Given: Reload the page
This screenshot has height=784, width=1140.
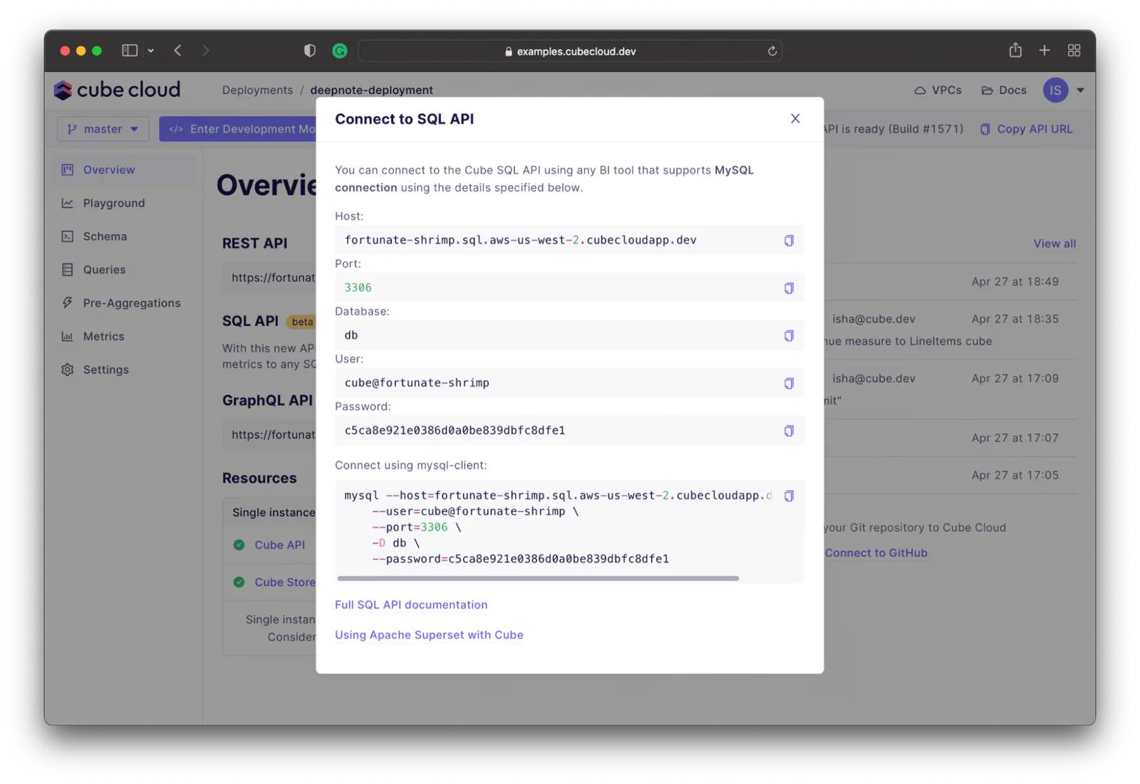Looking at the screenshot, I should point(772,51).
